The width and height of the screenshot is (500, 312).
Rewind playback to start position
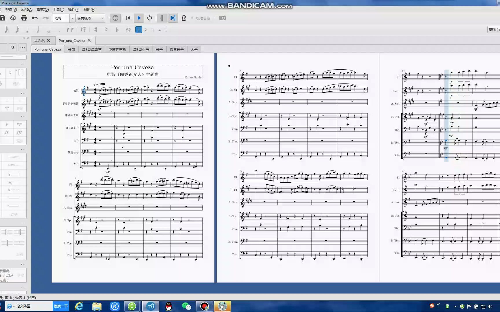pyautogui.click(x=128, y=18)
